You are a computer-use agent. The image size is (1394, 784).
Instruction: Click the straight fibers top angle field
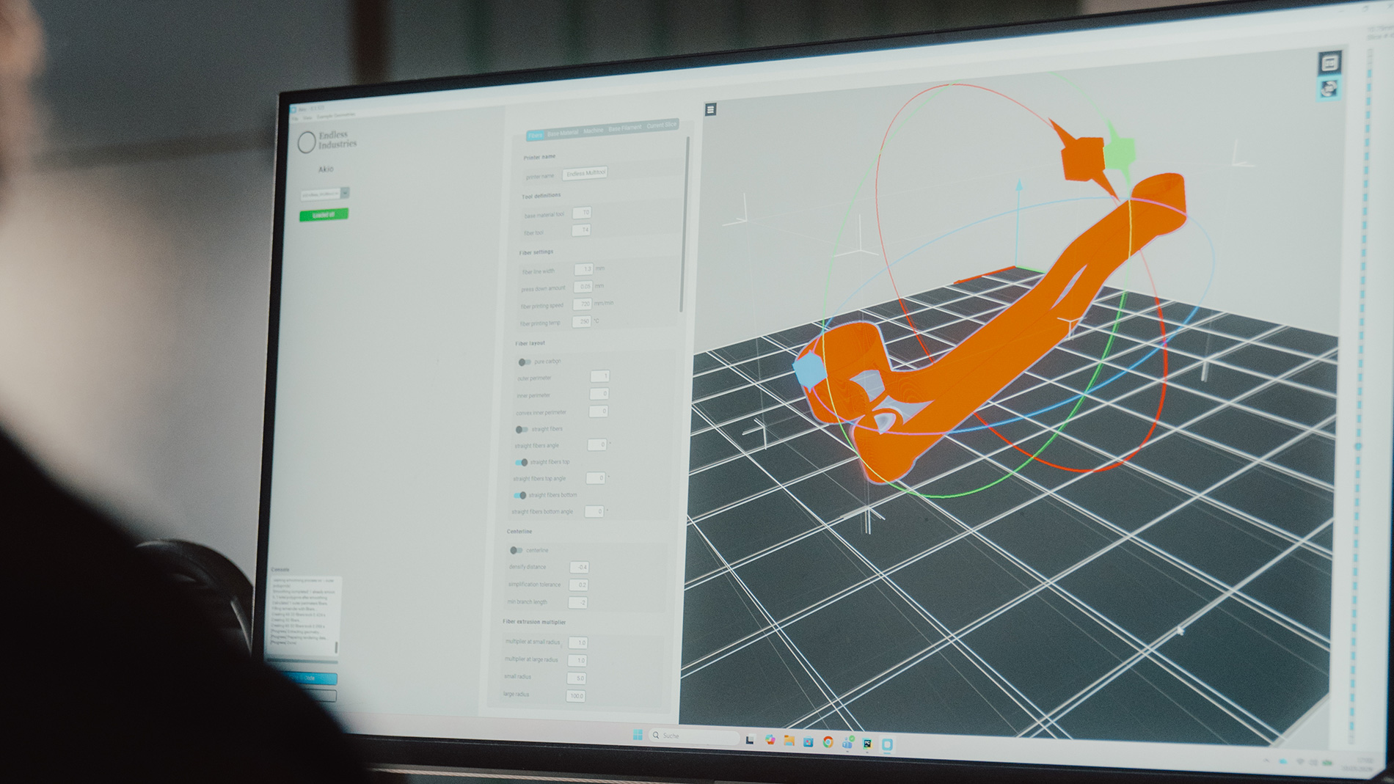596,478
